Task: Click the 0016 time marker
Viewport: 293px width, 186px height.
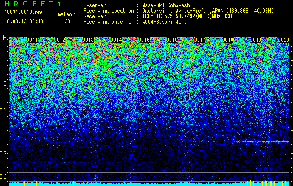Action: tap(172, 40)
